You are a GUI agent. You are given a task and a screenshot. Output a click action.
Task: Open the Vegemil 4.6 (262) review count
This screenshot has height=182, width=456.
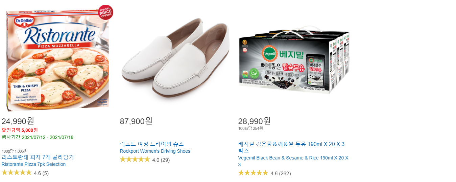281,173
